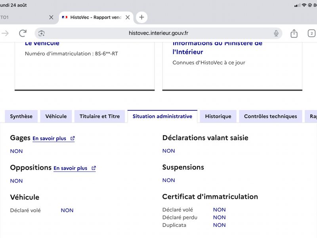317x238 pixels.
Task: Click 'Numéro d'immatriculation : BS-6**-RT' text
Action: coord(71,54)
